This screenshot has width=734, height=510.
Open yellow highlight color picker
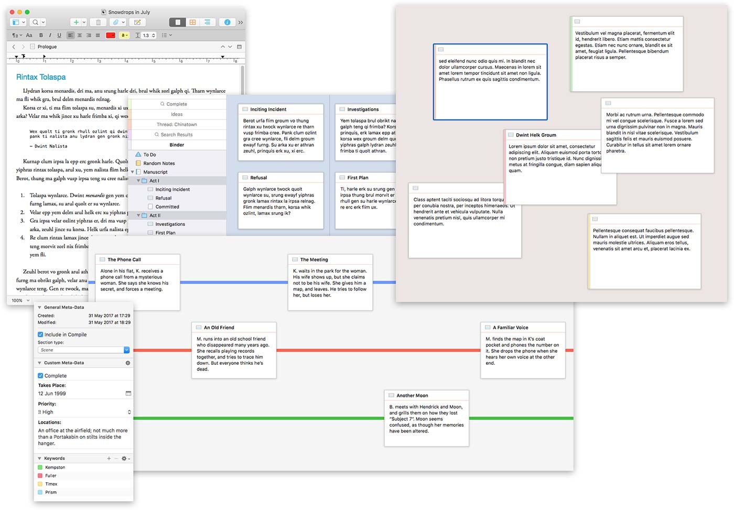(124, 36)
